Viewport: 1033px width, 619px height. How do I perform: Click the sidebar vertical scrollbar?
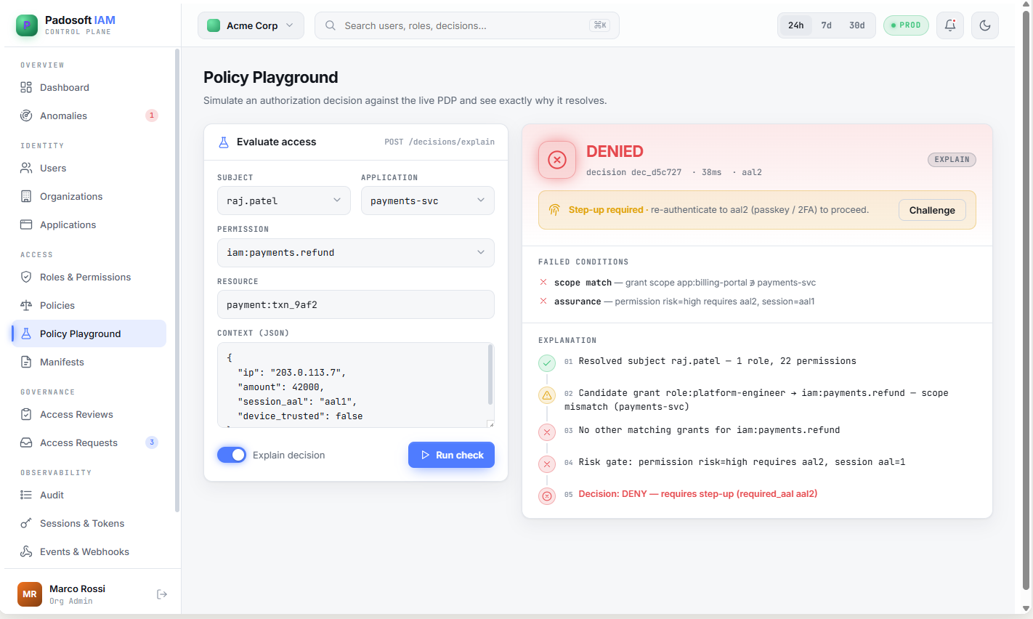[177, 280]
